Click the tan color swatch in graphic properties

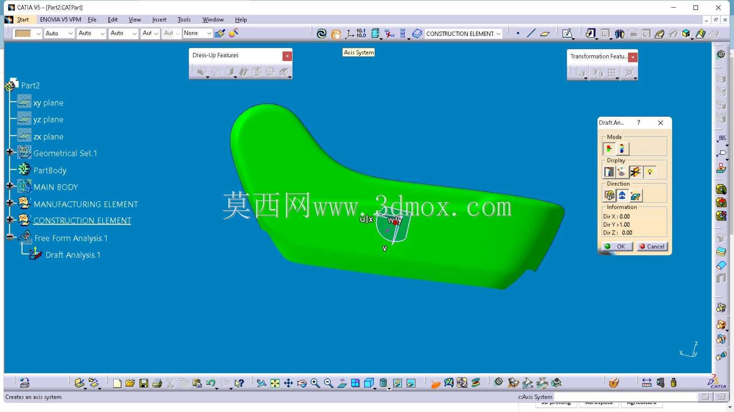(23, 34)
